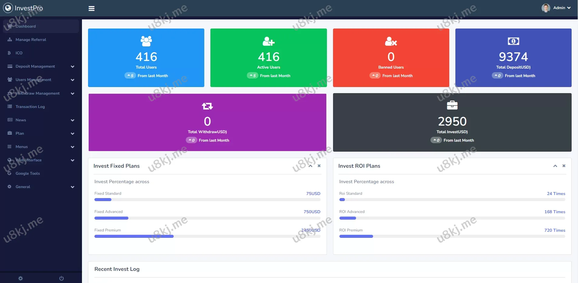
Task: Click the InvestPro logo link
Action: click(x=23, y=8)
